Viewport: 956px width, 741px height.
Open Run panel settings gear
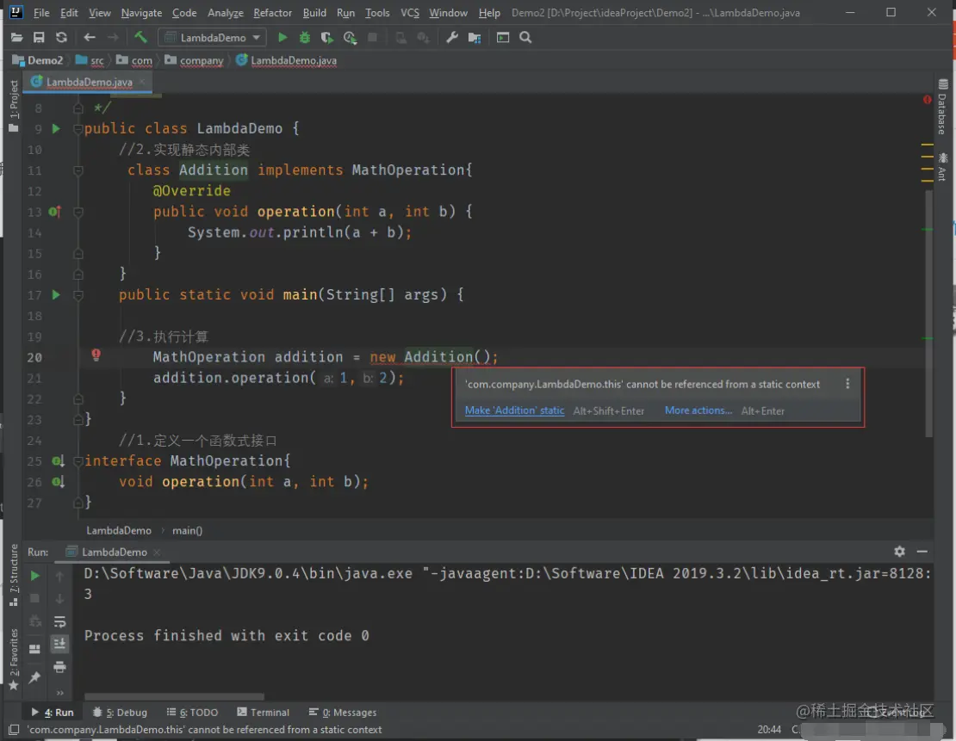click(899, 552)
